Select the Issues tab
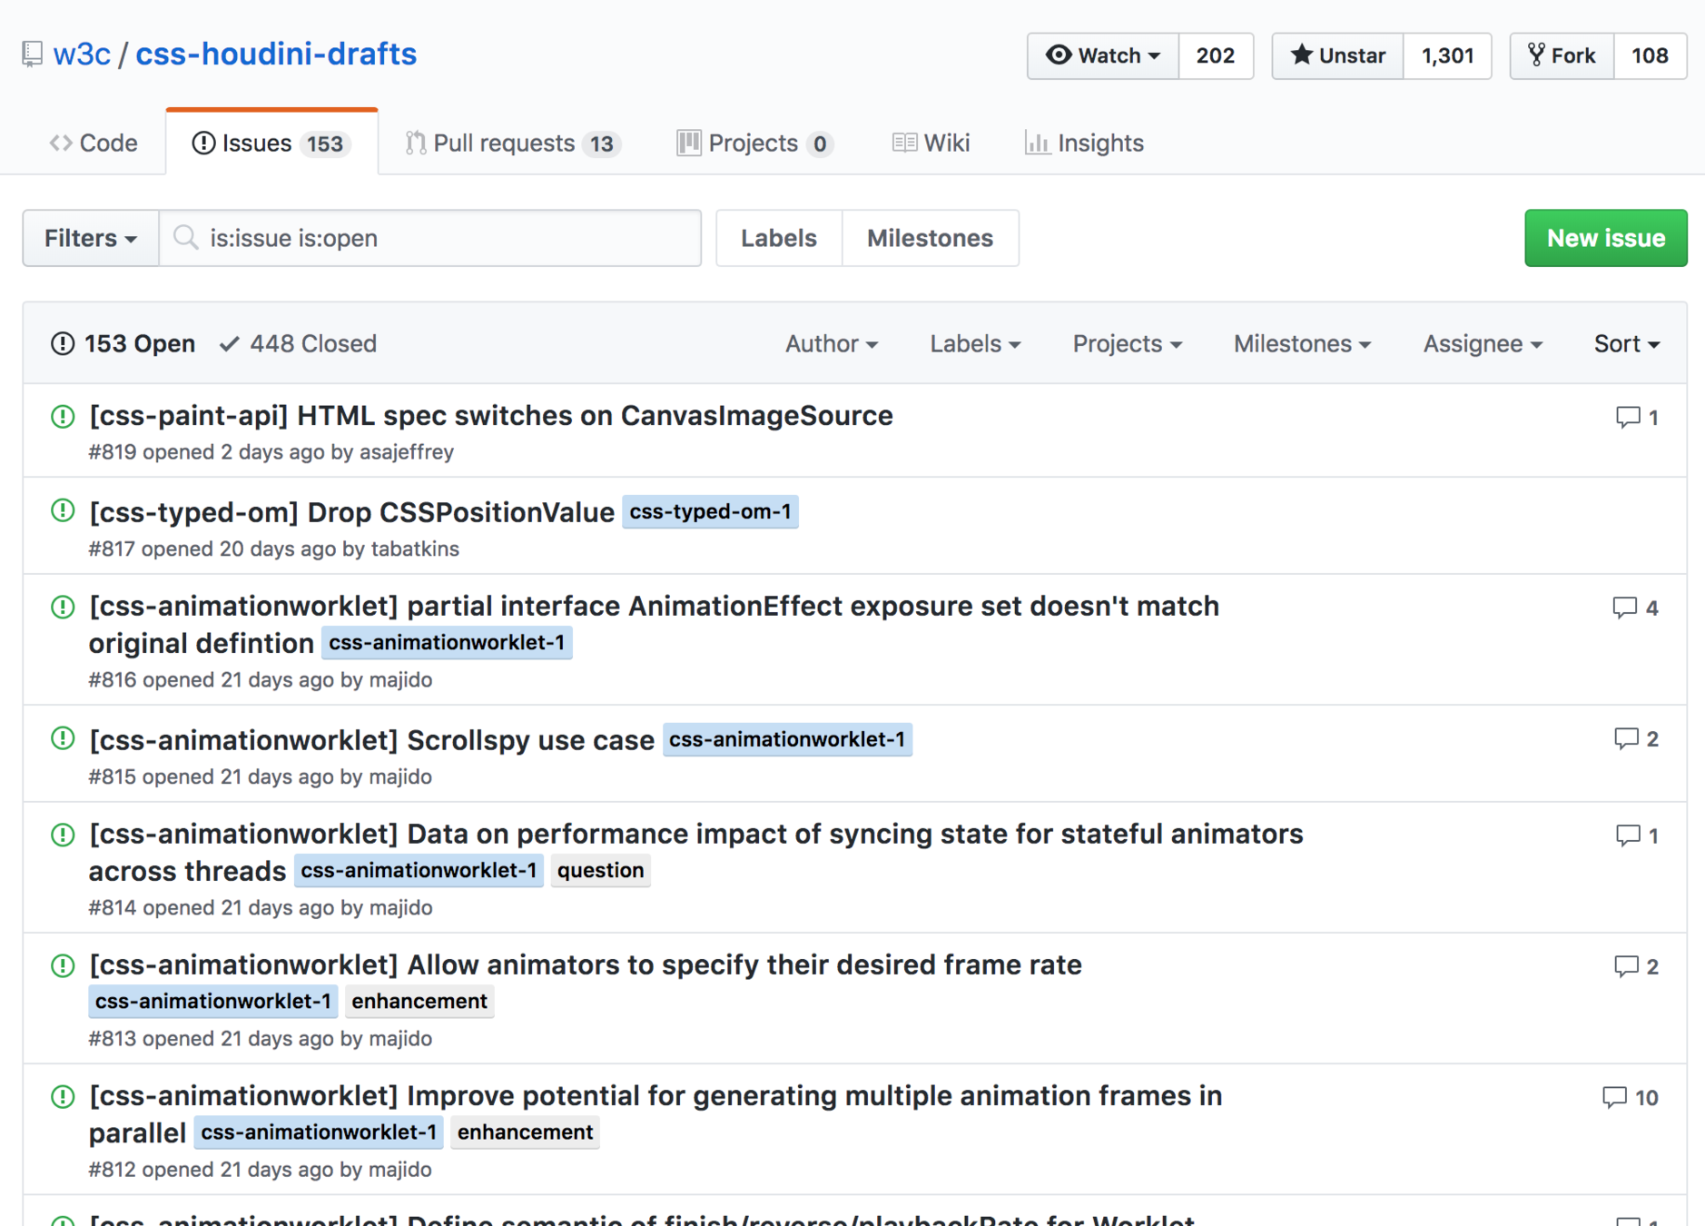 [271, 143]
